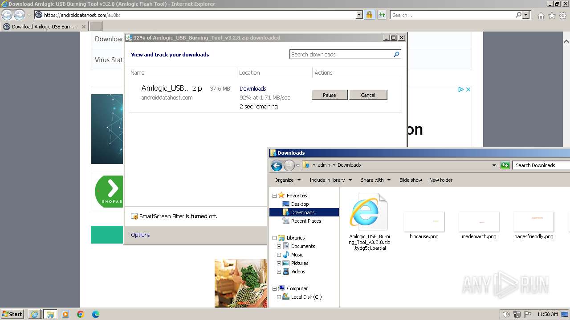Select the bincause.png thumbnail
The height and width of the screenshot is (320, 570).
(424, 221)
